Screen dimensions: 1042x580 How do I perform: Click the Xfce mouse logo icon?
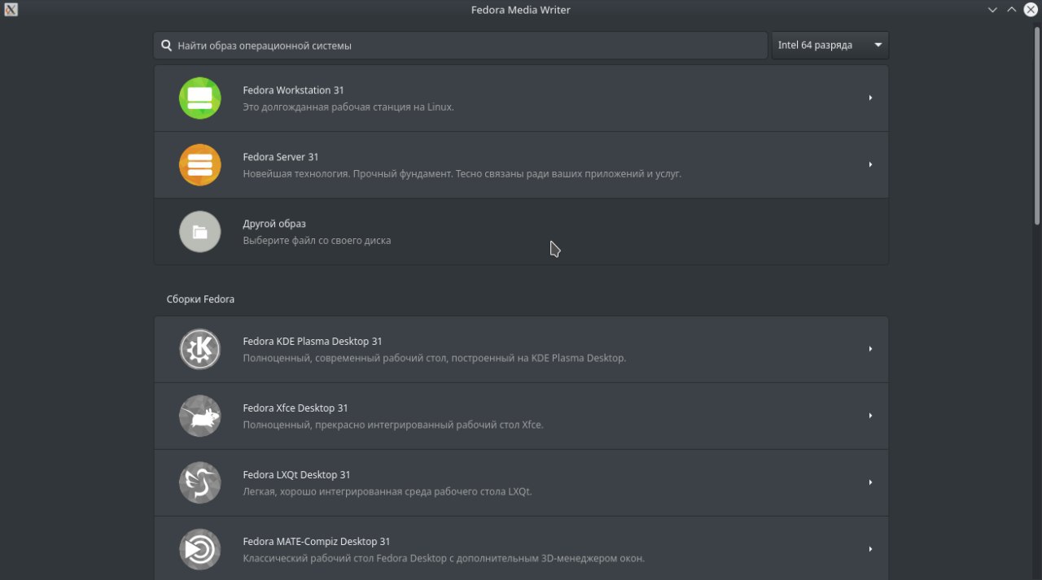tap(200, 416)
